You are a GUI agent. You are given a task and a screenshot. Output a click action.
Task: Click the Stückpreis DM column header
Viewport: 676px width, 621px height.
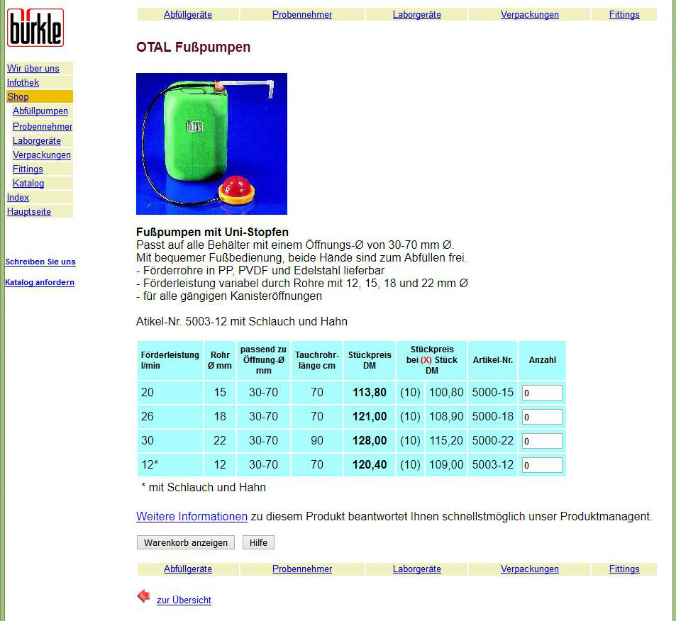click(370, 360)
